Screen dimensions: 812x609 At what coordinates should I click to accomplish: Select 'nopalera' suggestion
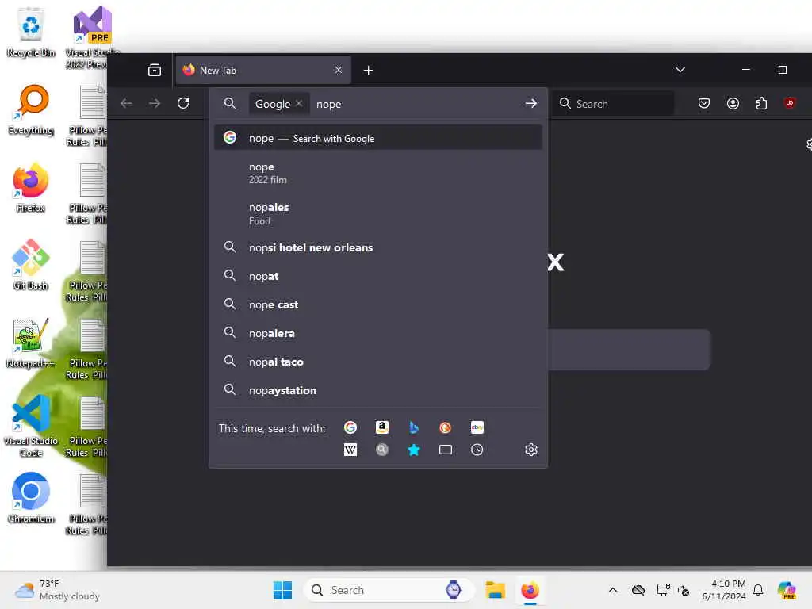tap(378, 333)
